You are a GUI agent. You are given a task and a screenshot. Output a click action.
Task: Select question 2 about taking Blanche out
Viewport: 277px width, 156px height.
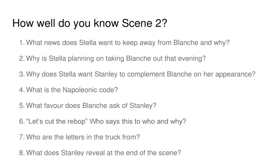[x=113, y=58]
